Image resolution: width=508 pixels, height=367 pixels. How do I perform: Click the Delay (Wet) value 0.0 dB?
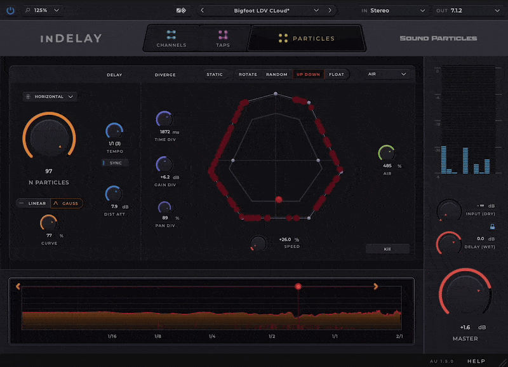tap(486, 239)
